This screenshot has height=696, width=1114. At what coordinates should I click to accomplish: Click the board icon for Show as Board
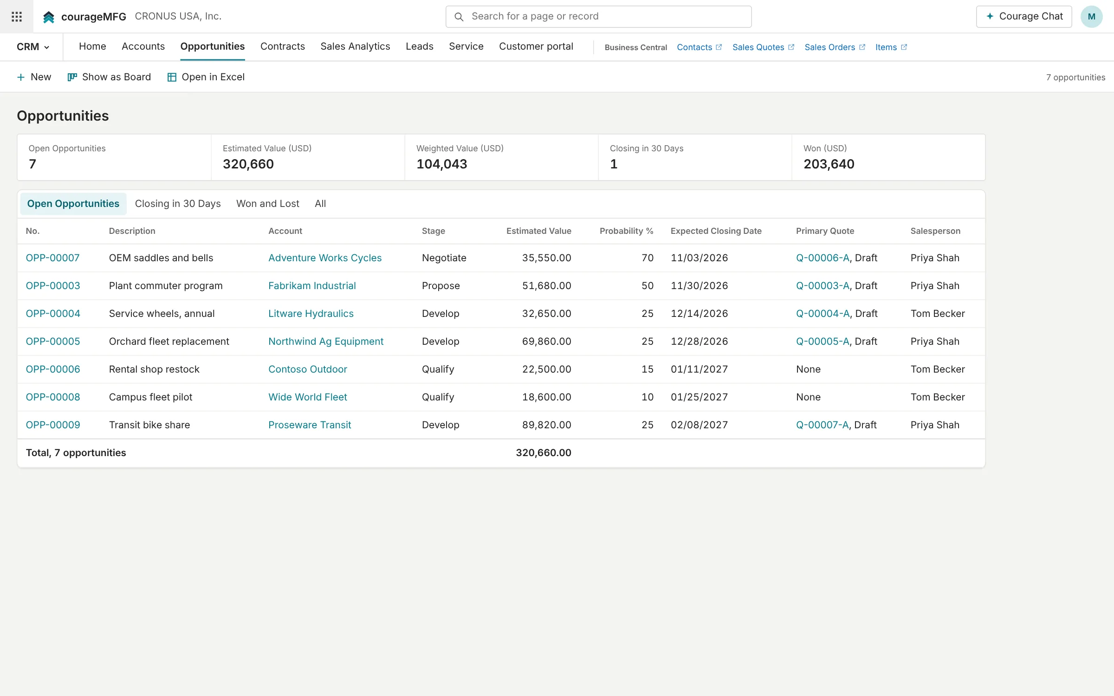72,77
